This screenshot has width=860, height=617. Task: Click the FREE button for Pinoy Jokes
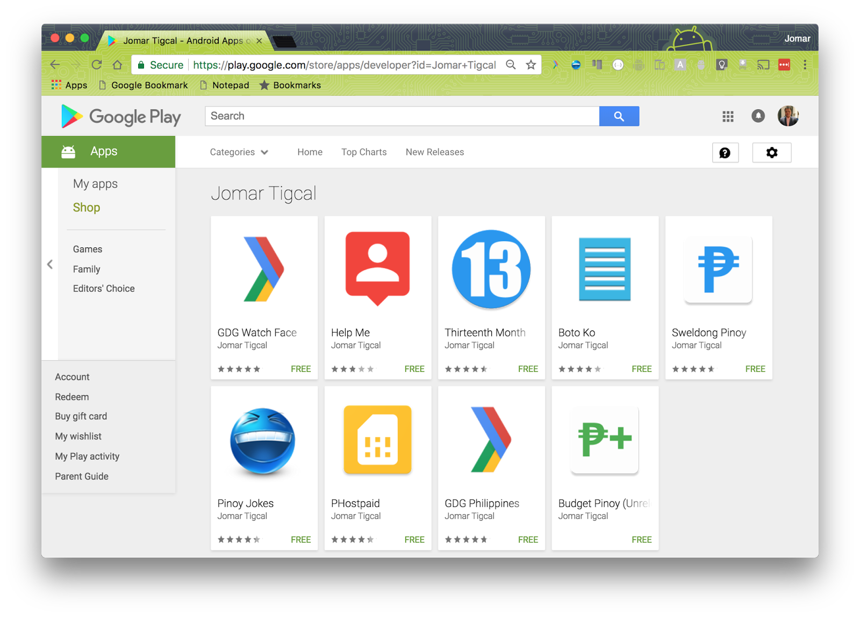point(301,540)
